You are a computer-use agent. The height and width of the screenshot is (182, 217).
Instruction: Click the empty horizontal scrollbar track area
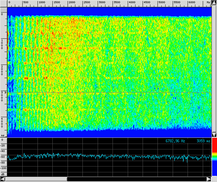tap(136, 179)
